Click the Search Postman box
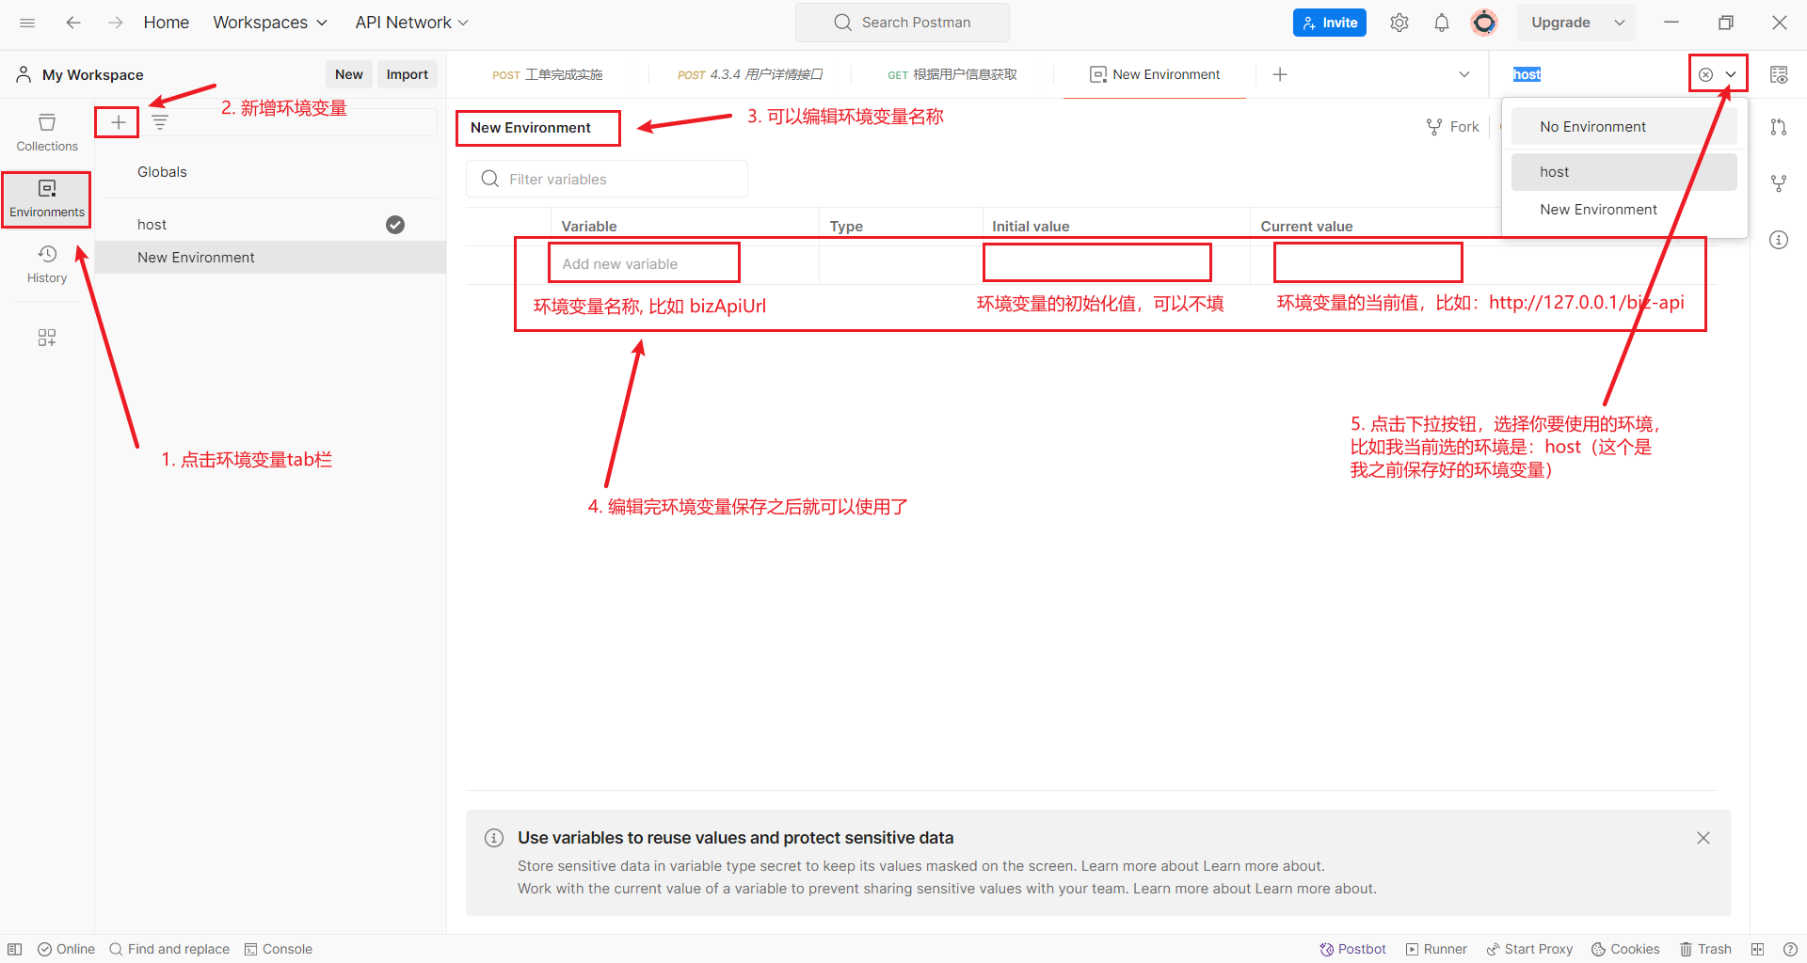This screenshot has width=1807, height=963. click(x=903, y=23)
